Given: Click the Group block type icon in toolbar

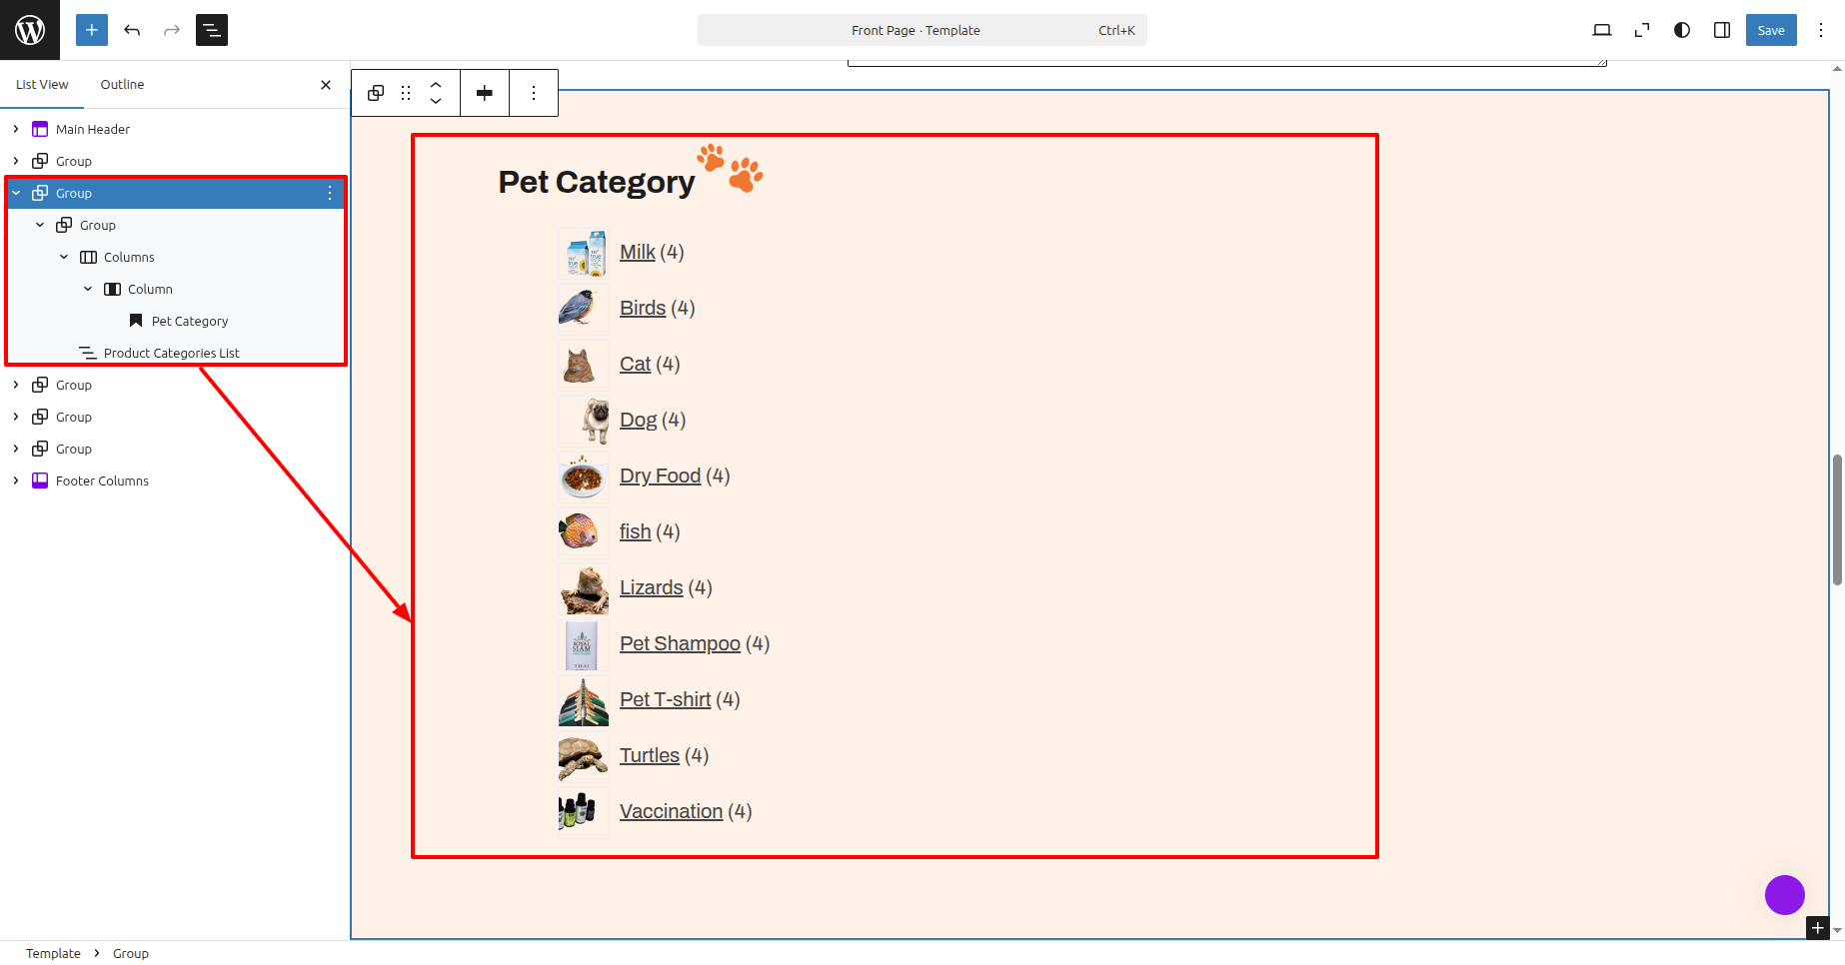Looking at the screenshot, I should pos(376,93).
